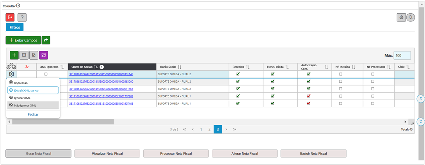Sort by Razão Social column arrows
The height and width of the screenshot is (165, 425).
coord(180,67)
